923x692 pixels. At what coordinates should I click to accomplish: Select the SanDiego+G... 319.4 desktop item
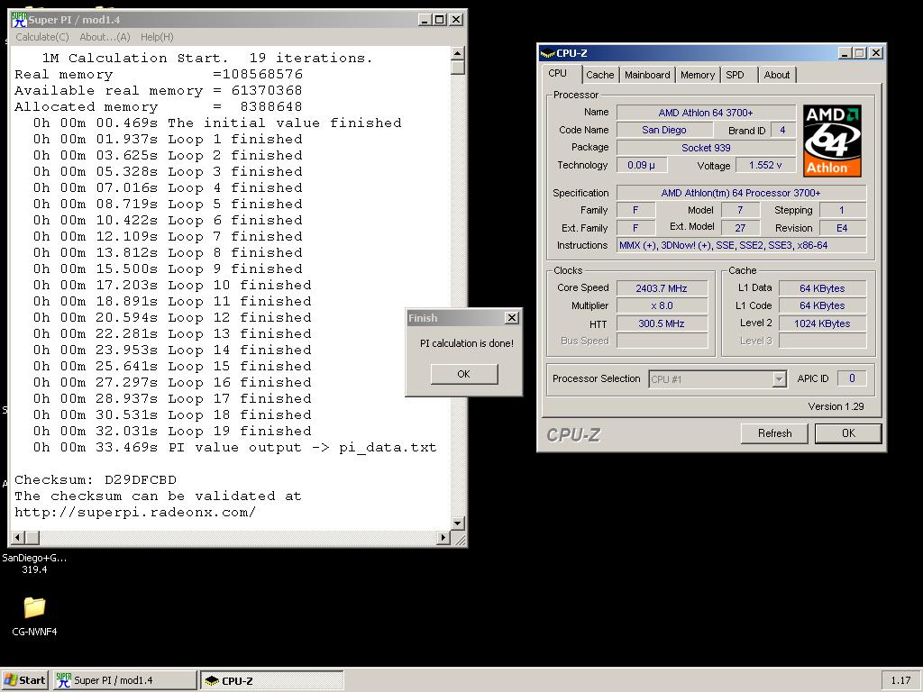pos(34,563)
